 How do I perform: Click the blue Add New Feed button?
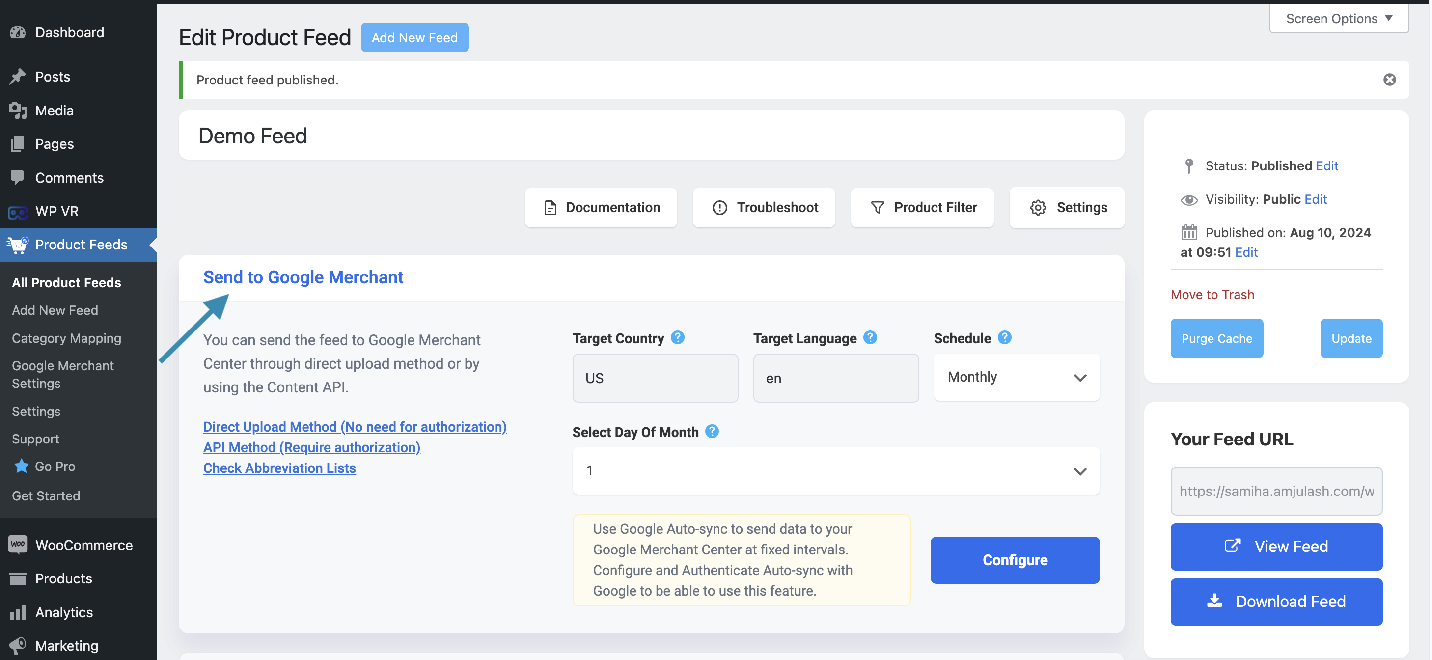click(x=414, y=37)
